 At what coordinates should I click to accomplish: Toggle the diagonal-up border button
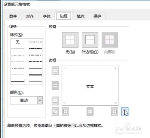(x=55, y=111)
